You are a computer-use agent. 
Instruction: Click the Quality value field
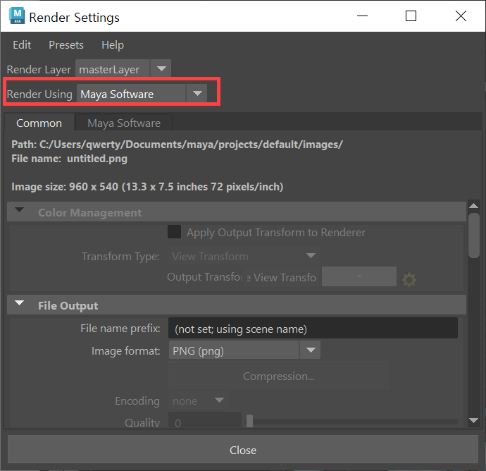tap(204, 421)
